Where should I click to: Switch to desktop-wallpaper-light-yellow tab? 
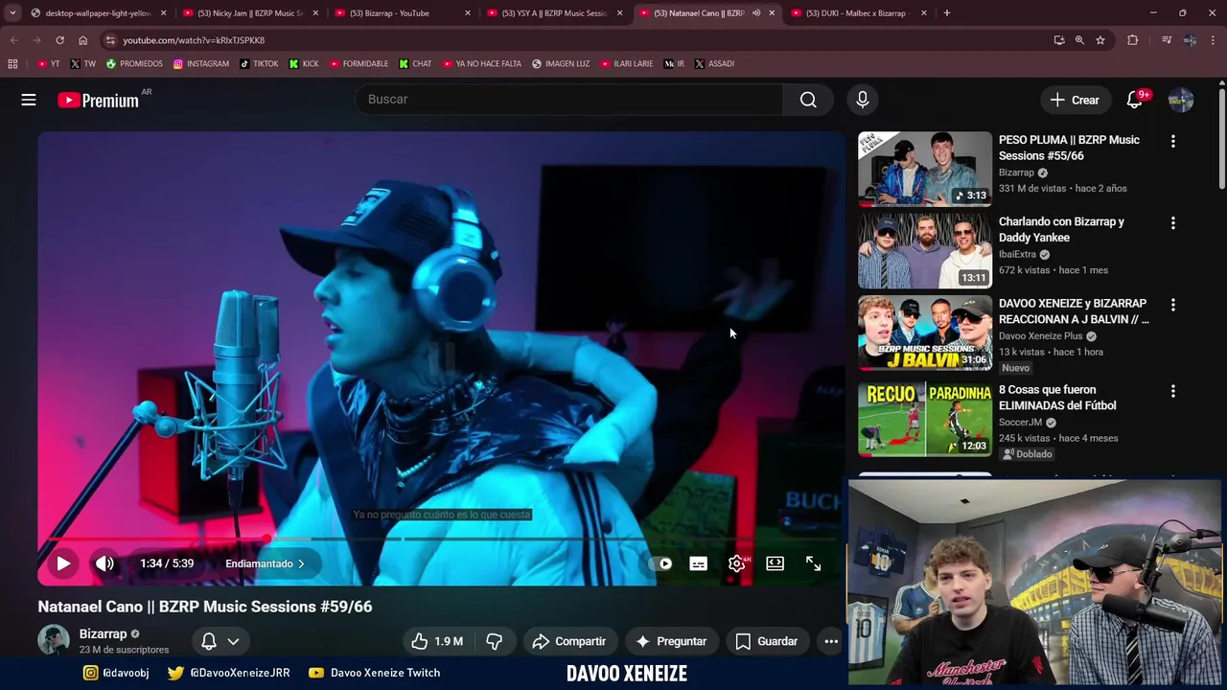click(x=98, y=13)
